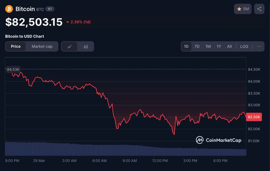Open the three-dot more options menu
The image size is (270, 171).
(x=259, y=47)
